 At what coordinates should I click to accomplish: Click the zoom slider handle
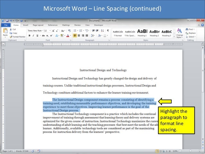190,151
